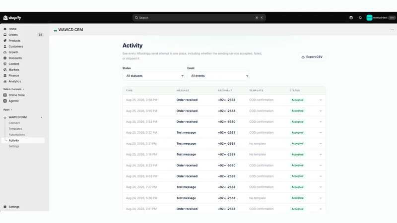This screenshot has height=223, width=397.
Task: Expand the Aug 24 8:23 PM row
Action: click(x=321, y=166)
